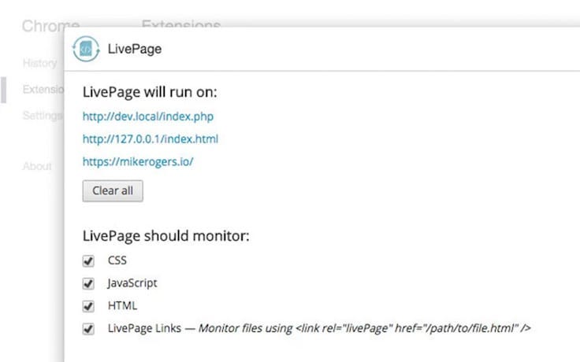Screen dimensions: 580x362
Task: Visit the https://mikerogers.io/ link
Action: pyautogui.click(x=138, y=162)
